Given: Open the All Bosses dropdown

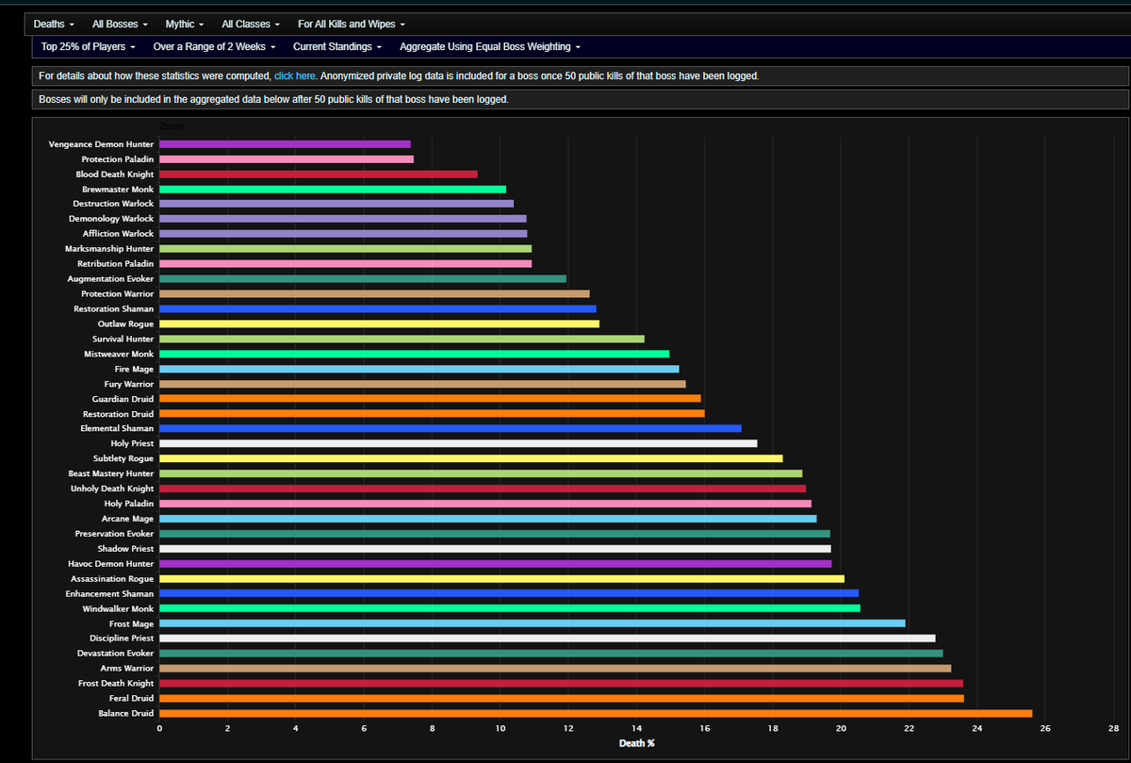Looking at the screenshot, I should 120,24.
